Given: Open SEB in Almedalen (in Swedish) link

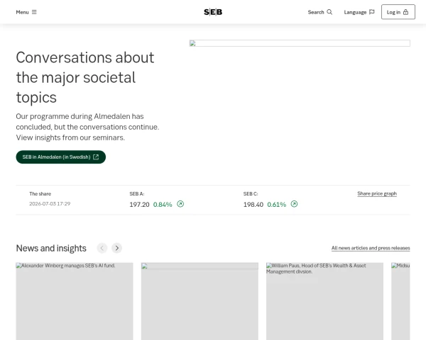Looking at the screenshot, I should coord(61,157).
